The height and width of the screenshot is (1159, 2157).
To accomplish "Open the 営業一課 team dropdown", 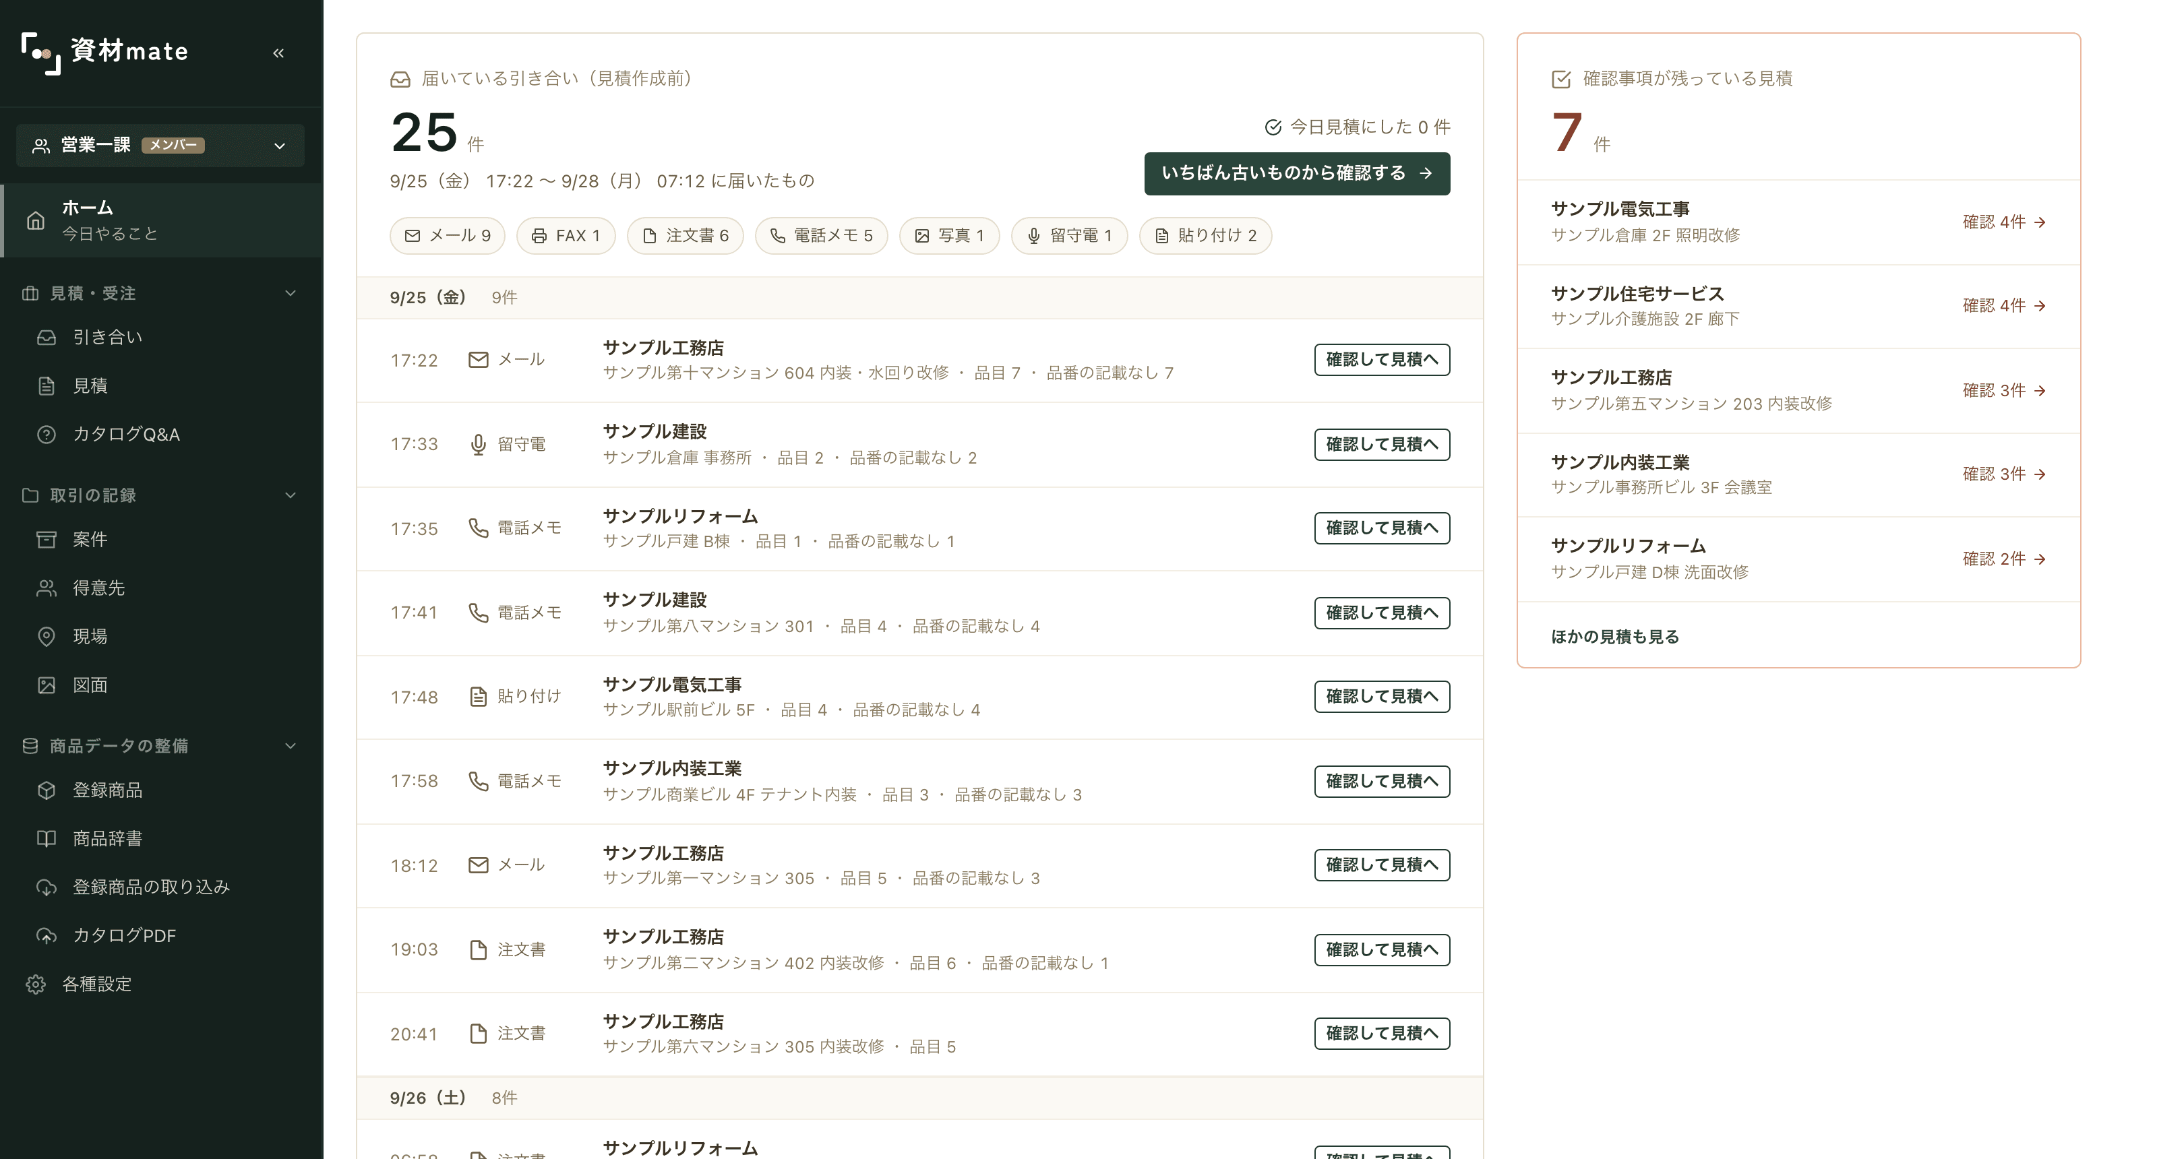I will (160, 145).
